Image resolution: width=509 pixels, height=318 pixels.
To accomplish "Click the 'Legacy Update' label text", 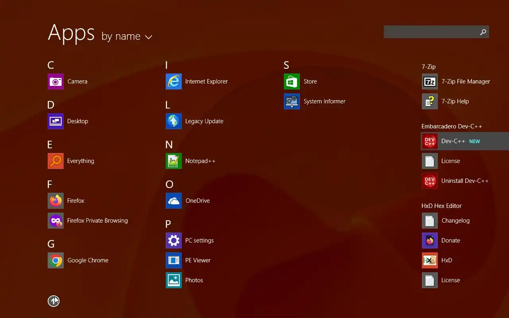I will click(204, 121).
